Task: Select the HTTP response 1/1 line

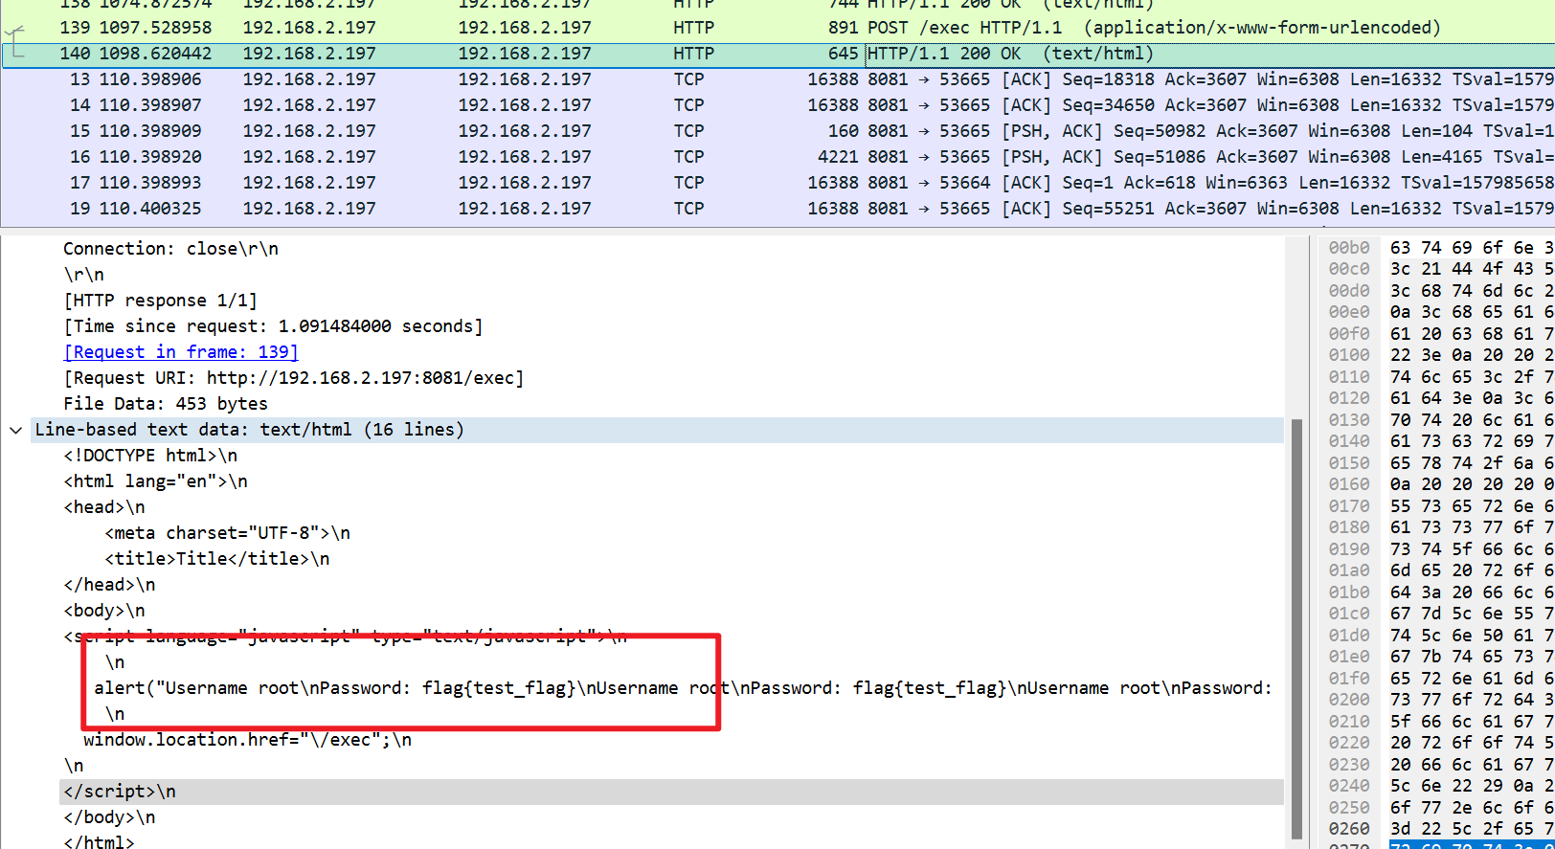Action: tap(160, 301)
